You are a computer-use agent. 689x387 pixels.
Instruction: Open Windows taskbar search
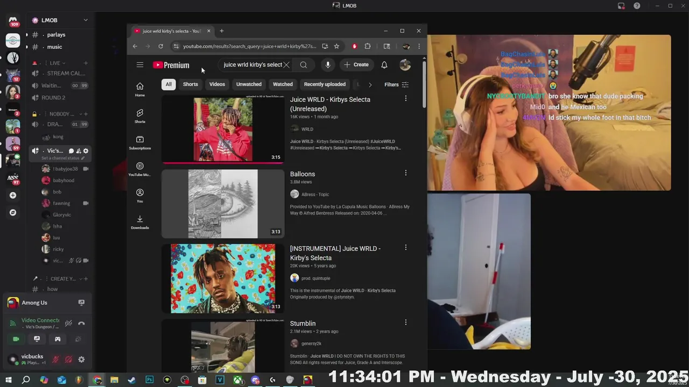[26, 380]
